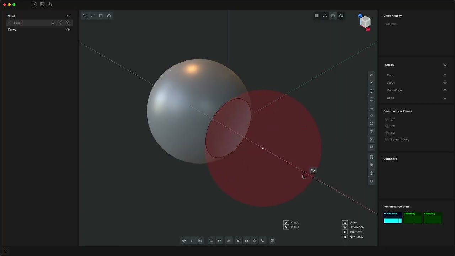Select the spline Curve tool
This screenshot has width=455, height=256.
371,83
